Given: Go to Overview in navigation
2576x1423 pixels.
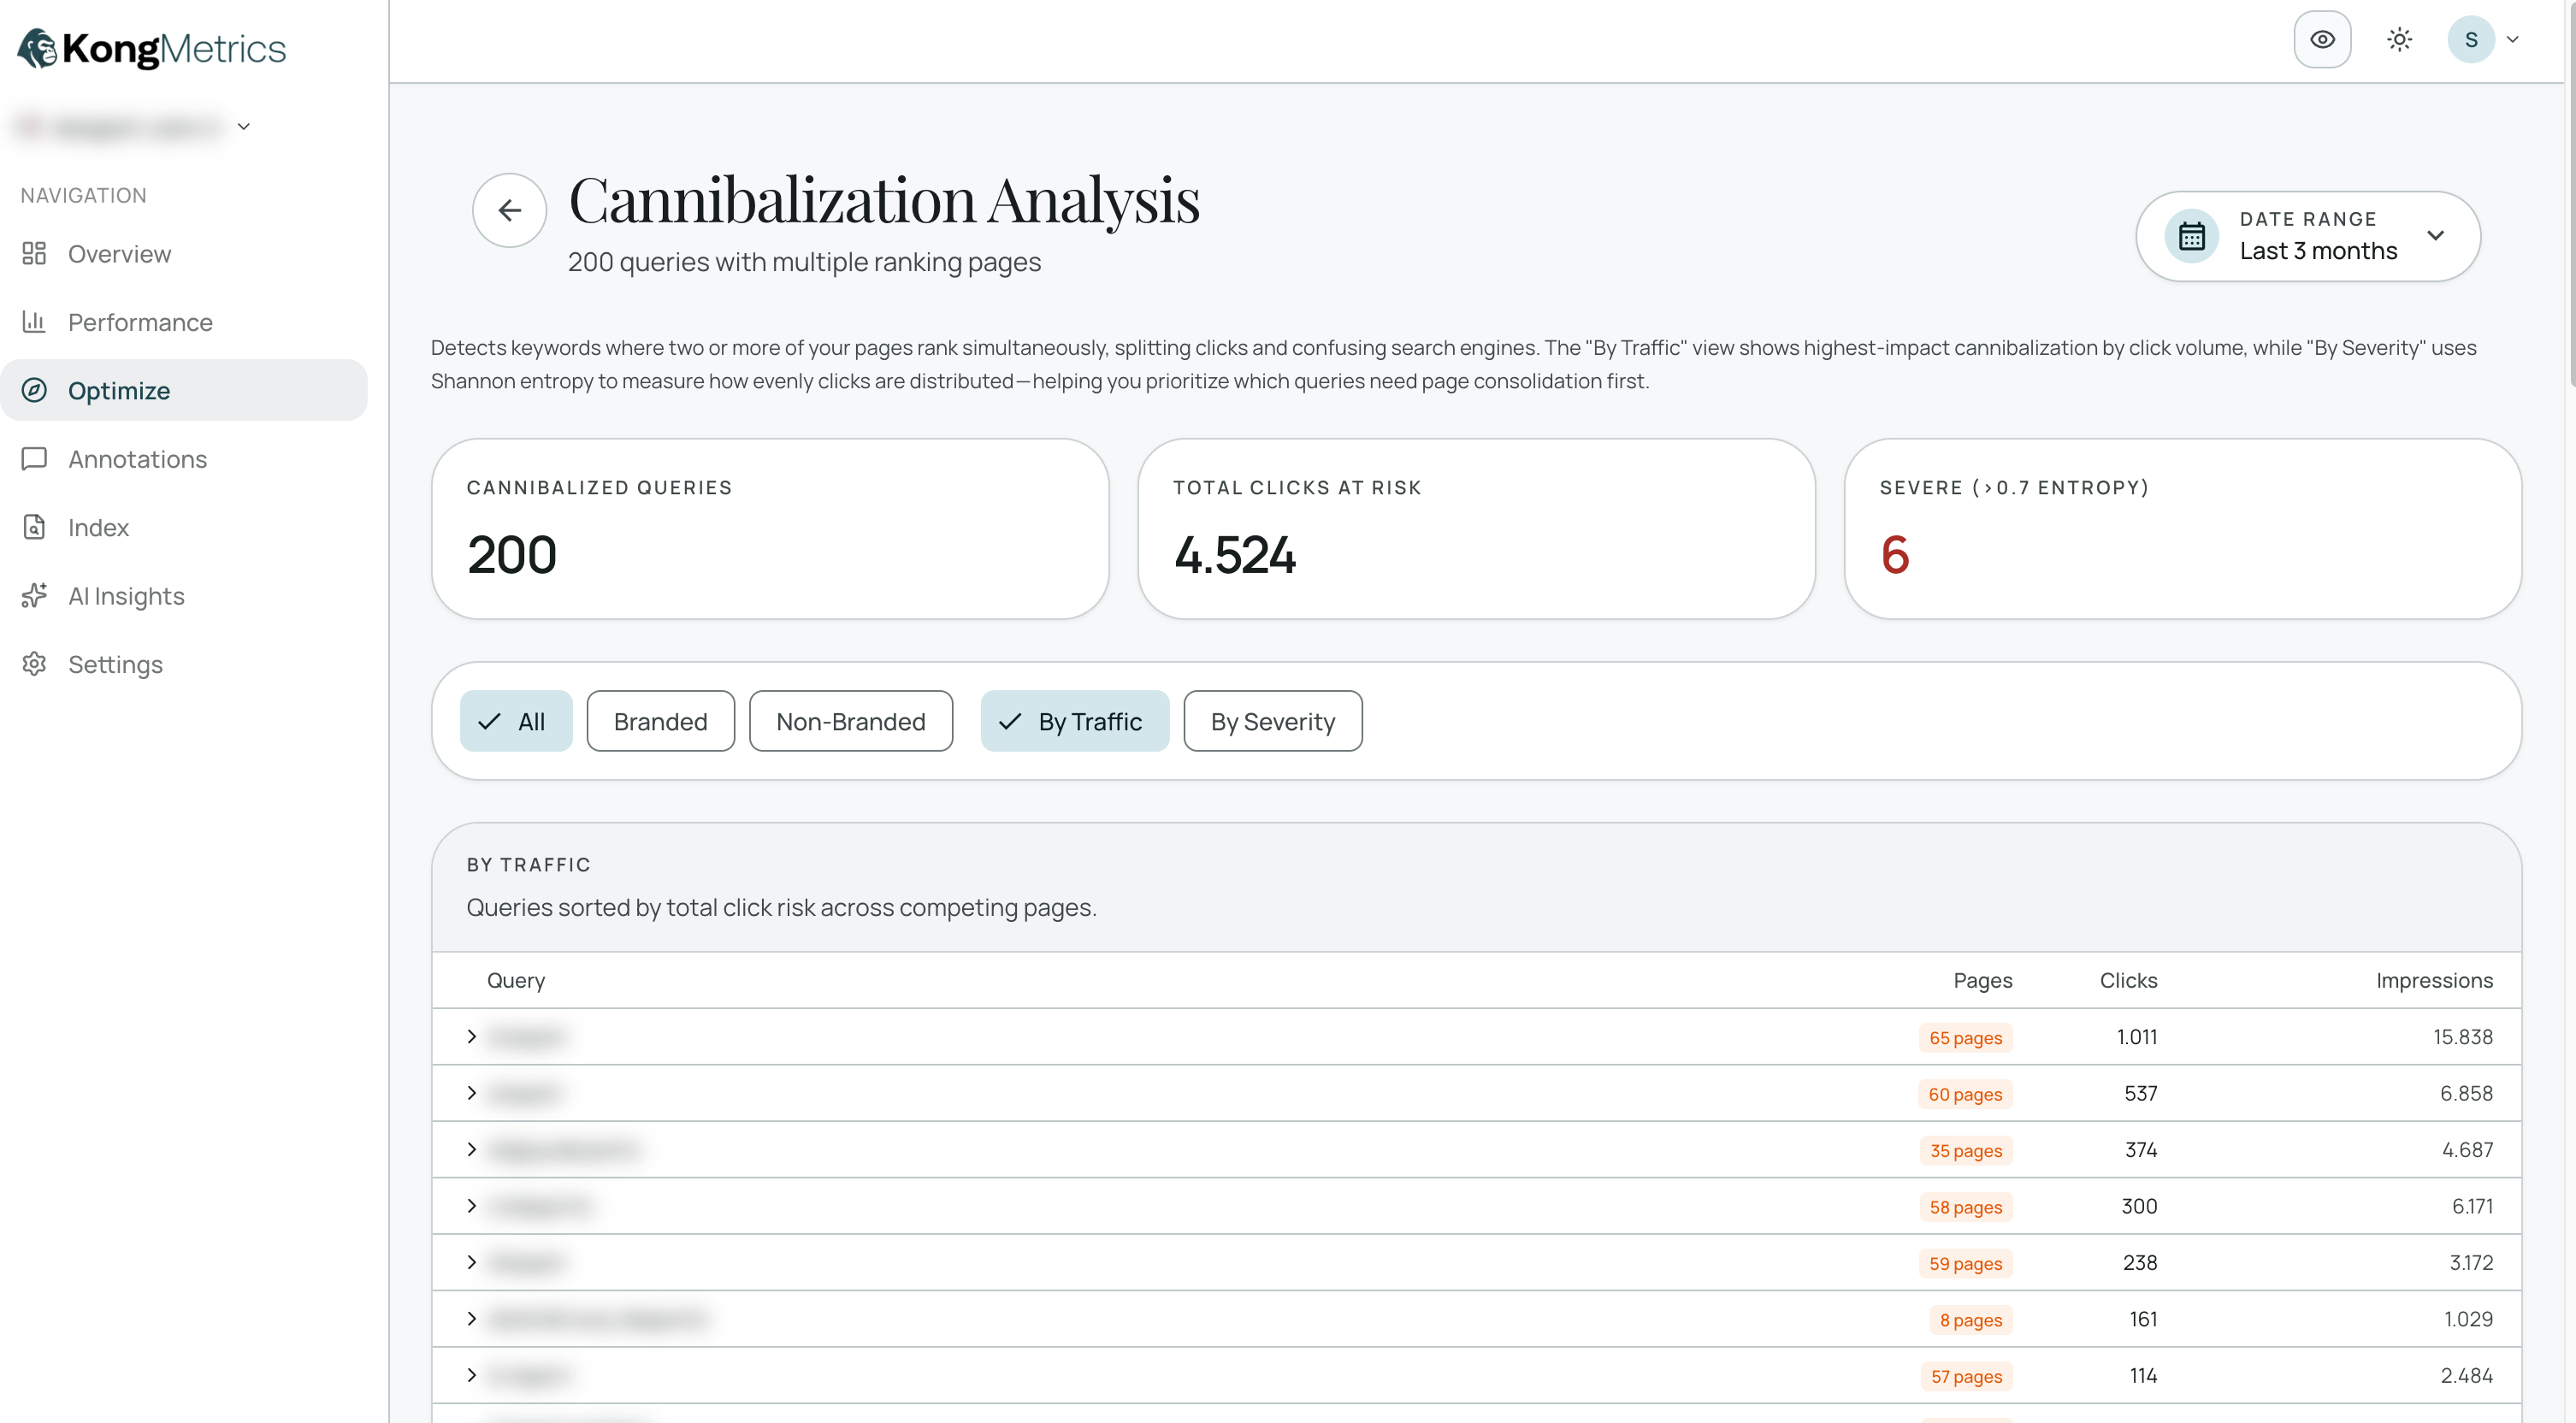Looking at the screenshot, I should 184,253.
